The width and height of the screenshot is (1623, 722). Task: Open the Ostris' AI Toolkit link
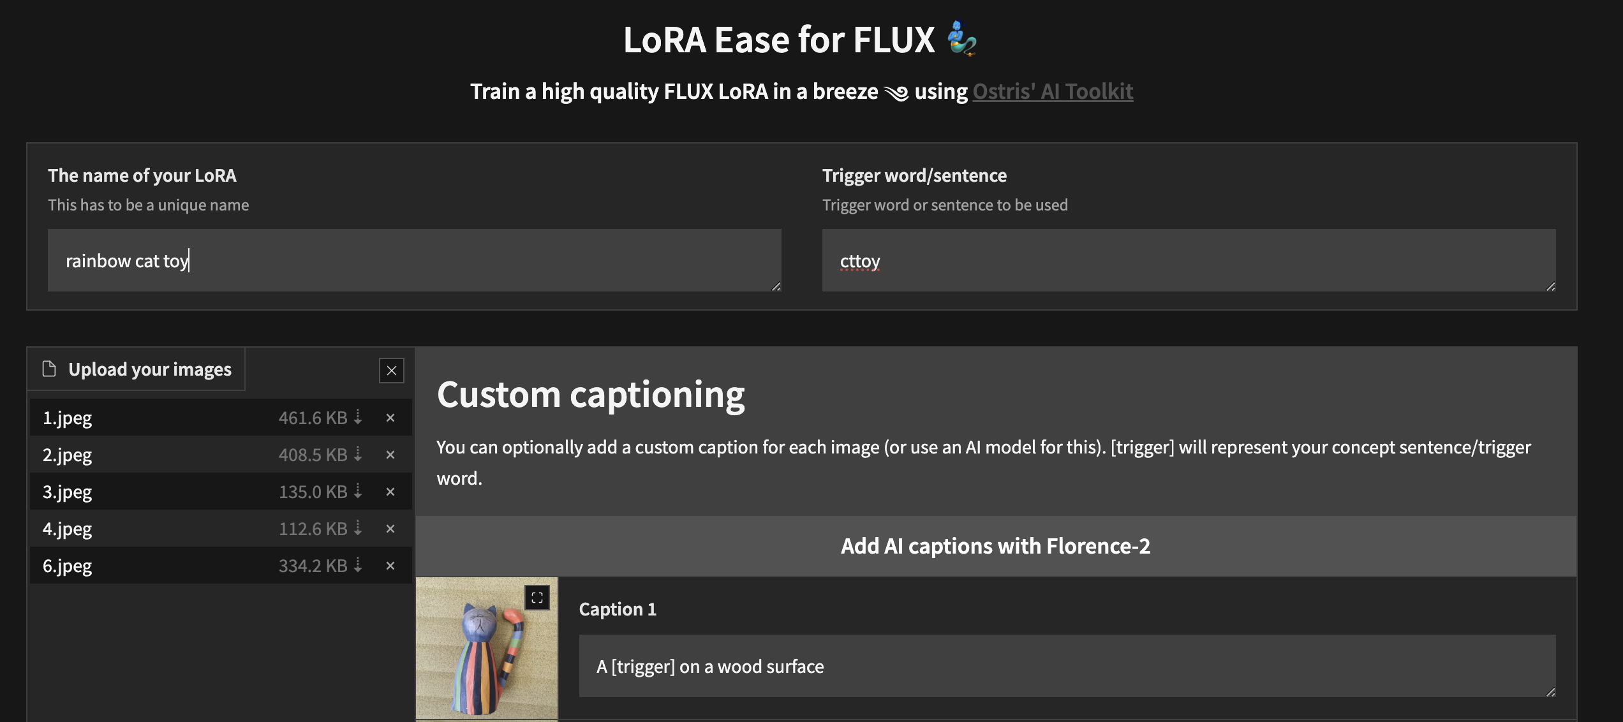1052,91
